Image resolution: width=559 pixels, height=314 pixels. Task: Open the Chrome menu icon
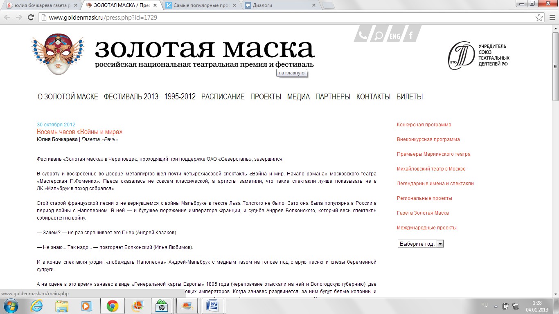(551, 18)
